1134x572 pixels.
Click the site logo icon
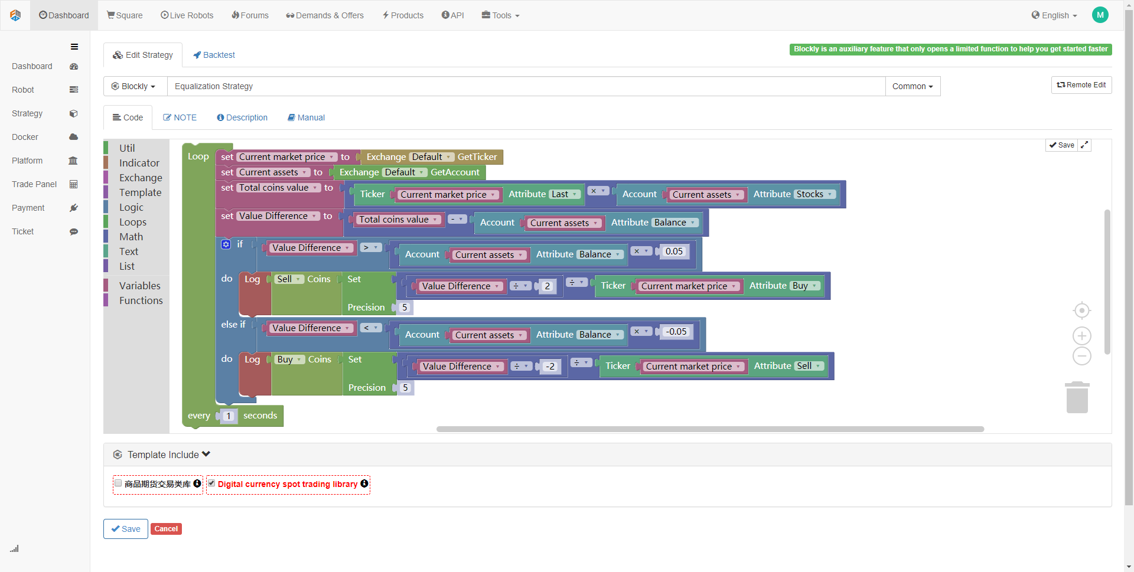click(x=15, y=15)
